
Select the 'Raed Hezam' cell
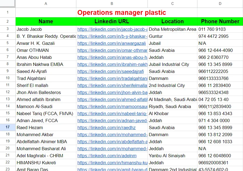[x=46, y=128]
